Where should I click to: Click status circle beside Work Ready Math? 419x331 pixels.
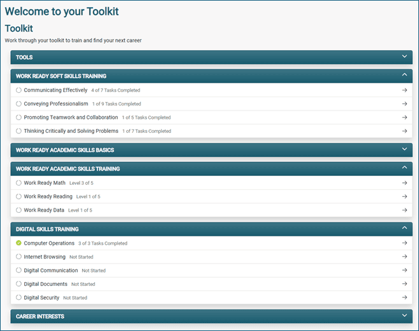[18, 183]
